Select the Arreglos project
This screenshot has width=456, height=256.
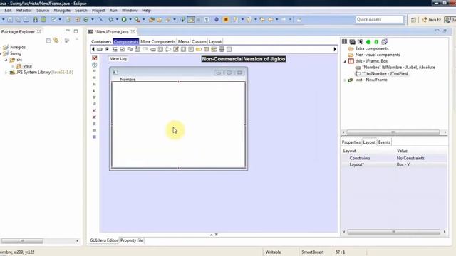click(x=18, y=47)
